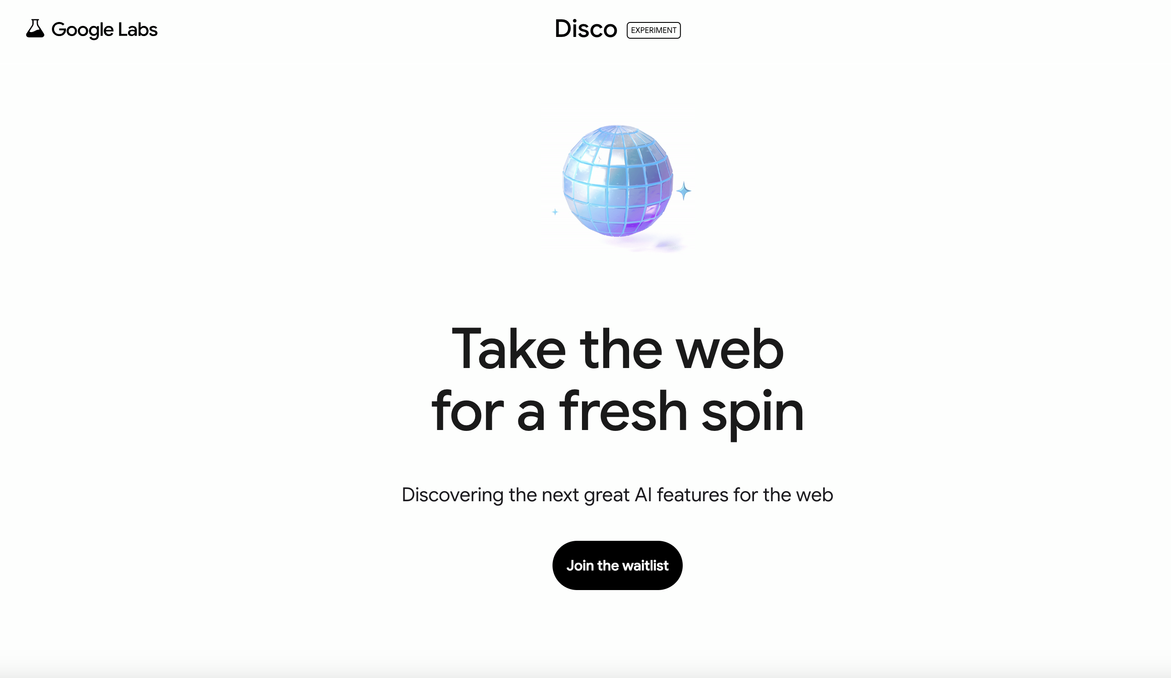Click the "Discovering the next great AI" subtitle
The width and height of the screenshot is (1171, 678).
coord(617,495)
